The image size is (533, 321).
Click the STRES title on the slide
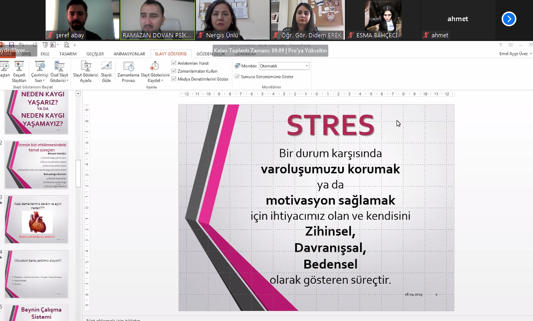click(331, 125)
